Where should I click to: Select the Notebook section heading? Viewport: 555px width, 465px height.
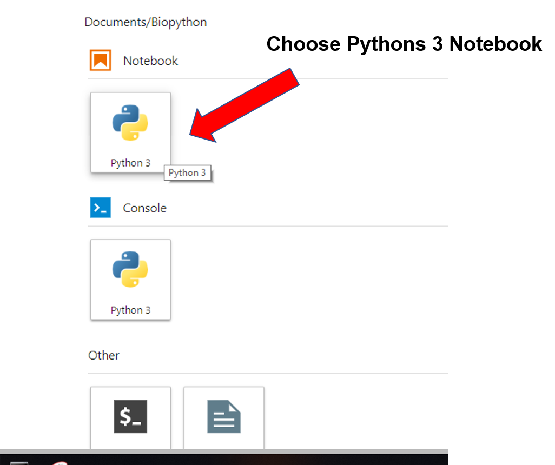click(x=150, y=61)
